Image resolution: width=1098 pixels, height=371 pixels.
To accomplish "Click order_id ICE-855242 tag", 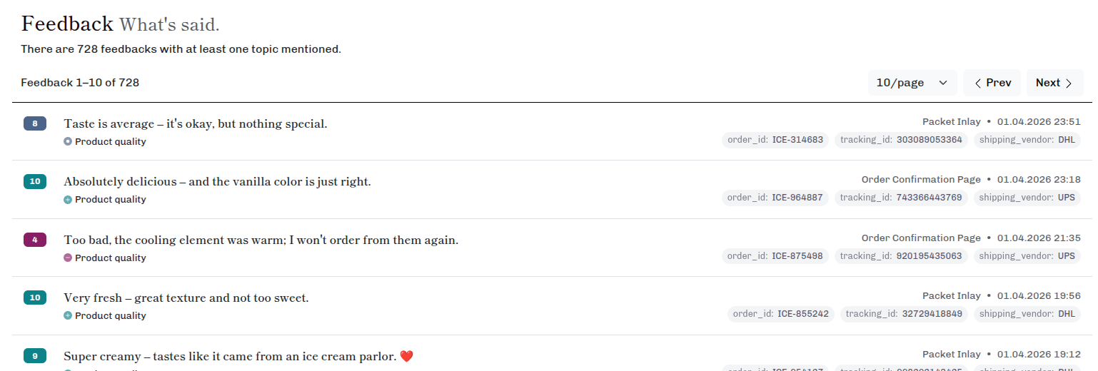I will 780,313.
